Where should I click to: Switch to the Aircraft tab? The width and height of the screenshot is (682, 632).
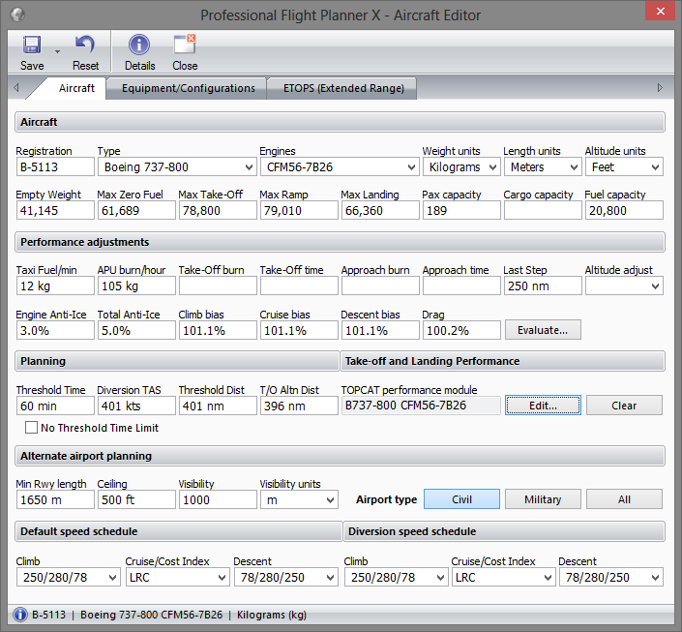pos(76,88)
